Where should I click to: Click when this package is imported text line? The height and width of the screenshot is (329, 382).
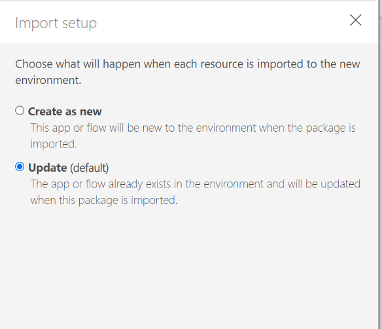click(104, 200)
